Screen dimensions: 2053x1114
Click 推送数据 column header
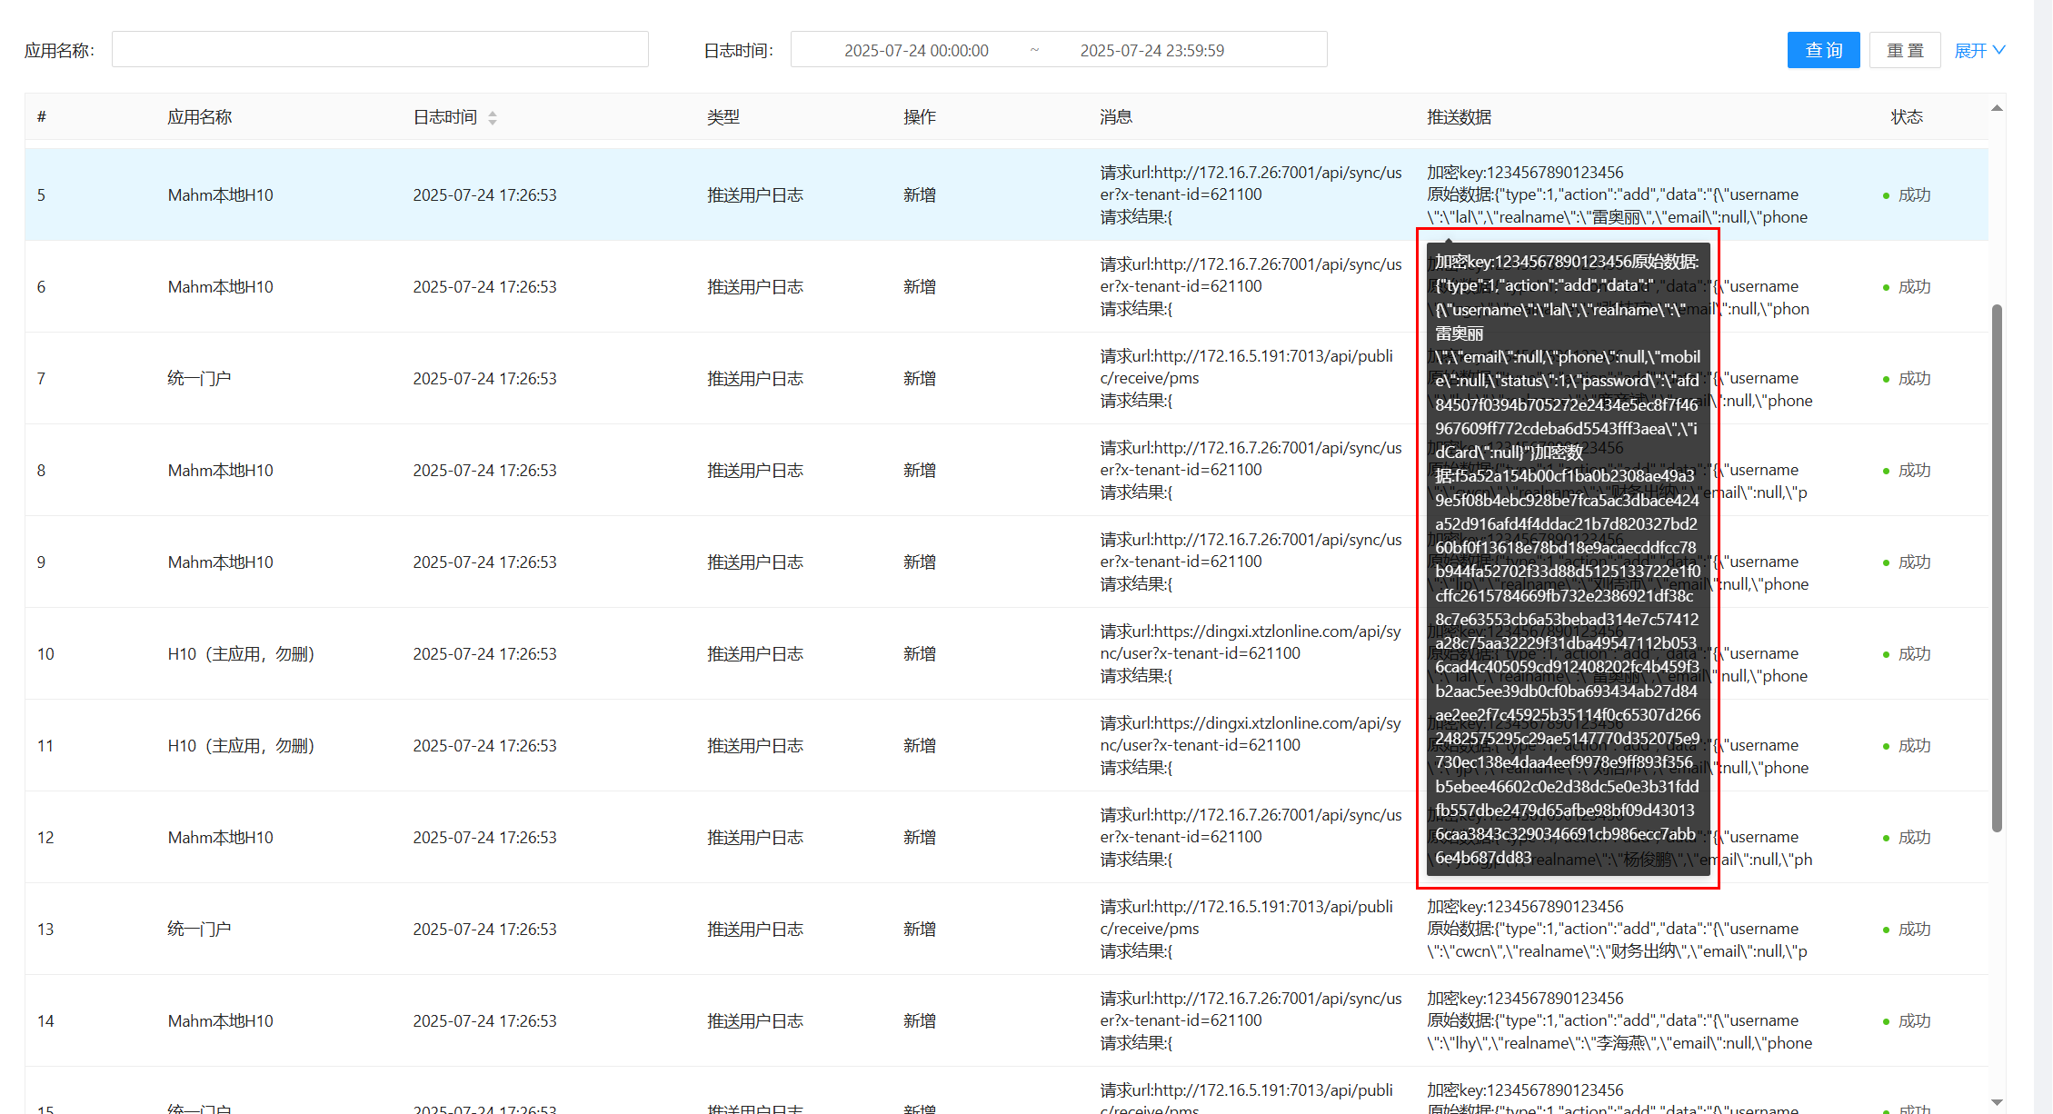coord(1459,117)
